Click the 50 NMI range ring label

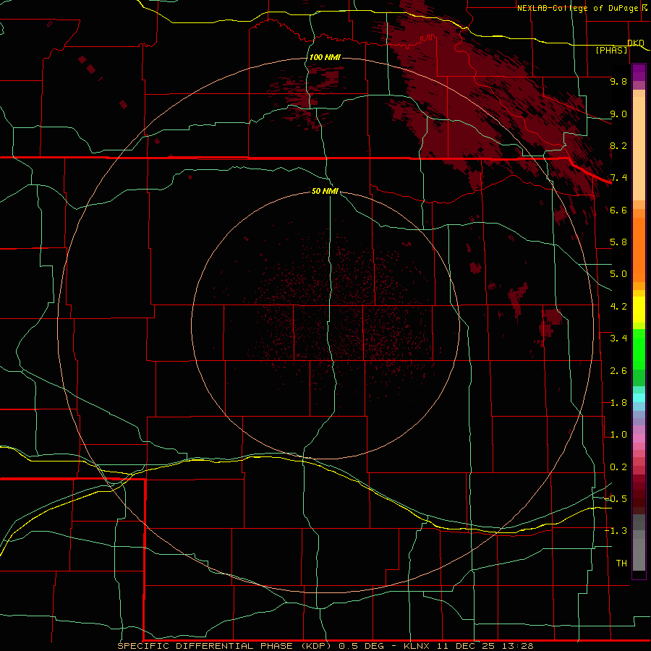[325, 191]
